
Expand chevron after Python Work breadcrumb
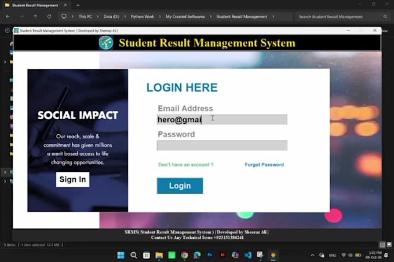tap(160, 17)
